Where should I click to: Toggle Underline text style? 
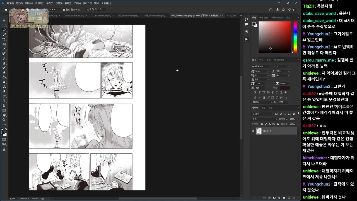(281, 92)
